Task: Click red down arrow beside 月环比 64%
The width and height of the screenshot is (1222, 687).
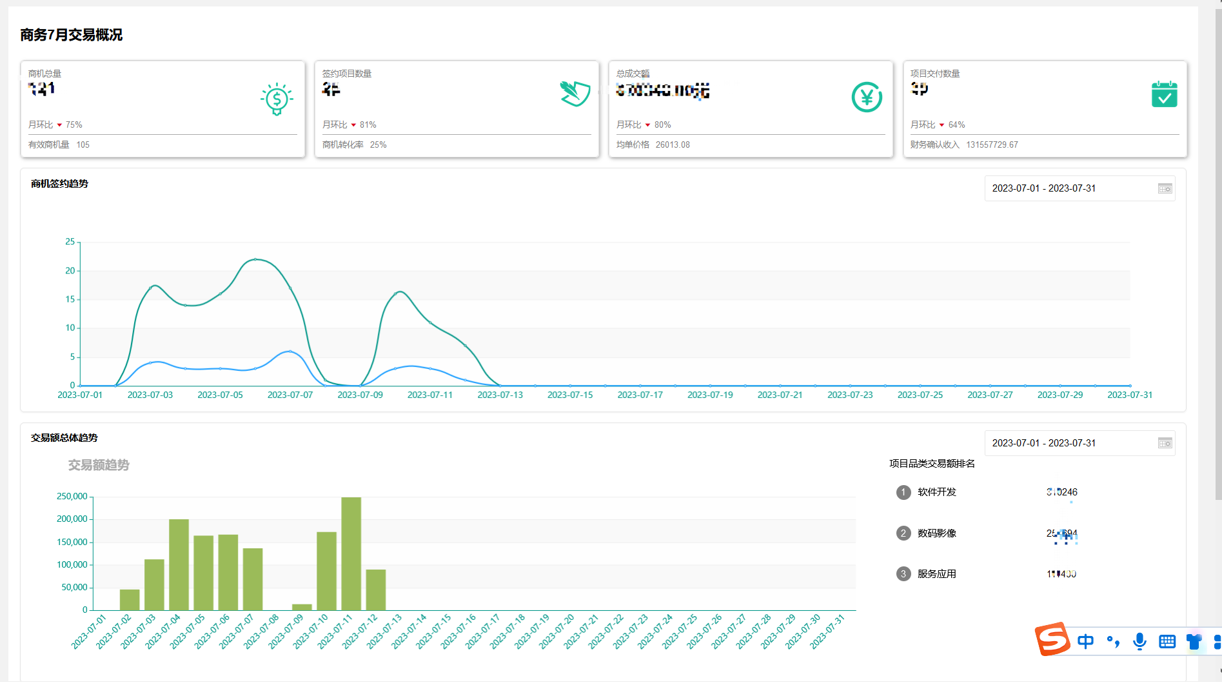Action: point(941,125)
